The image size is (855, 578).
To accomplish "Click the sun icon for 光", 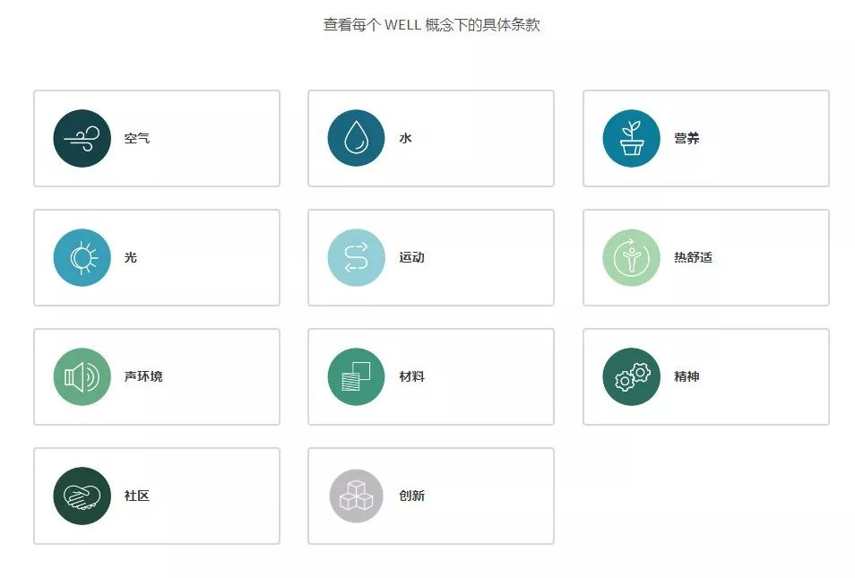I will (x=82, y=258).
